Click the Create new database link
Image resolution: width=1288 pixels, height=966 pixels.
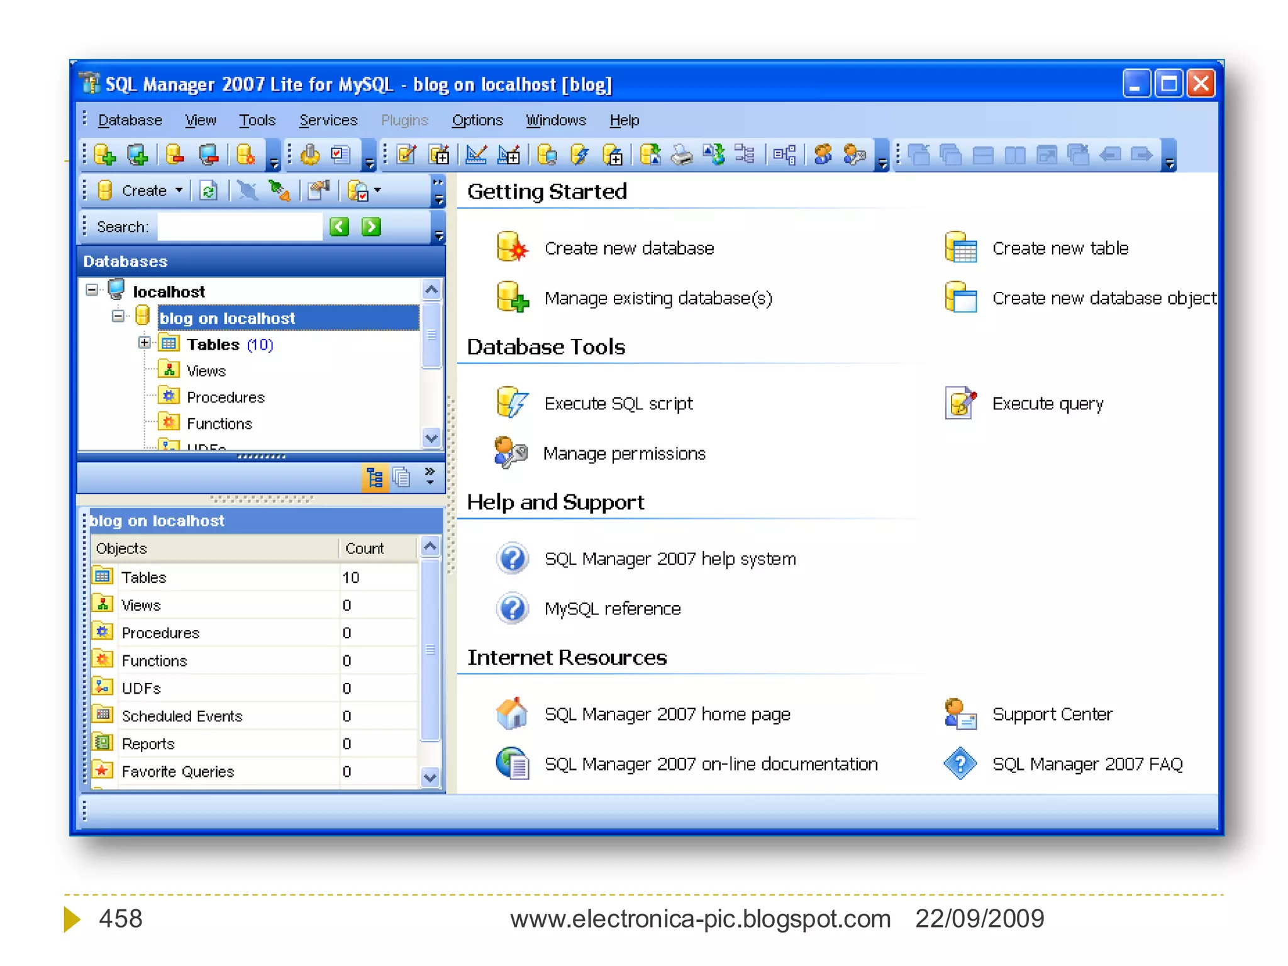pos(628,248)
